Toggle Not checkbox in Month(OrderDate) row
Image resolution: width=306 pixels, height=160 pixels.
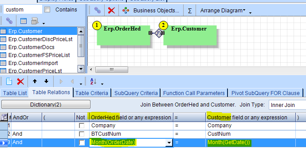pyautogui.click(x=82, y=142)
